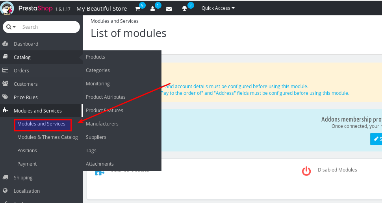Click the Modules and Services breadcrumb text
Viewport: 382px width, 203px height.
point(115,21)
